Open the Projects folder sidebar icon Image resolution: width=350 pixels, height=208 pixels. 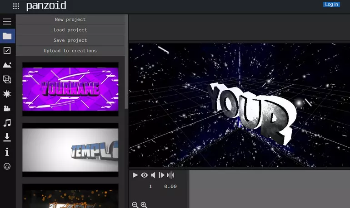[x=7, y=36]
